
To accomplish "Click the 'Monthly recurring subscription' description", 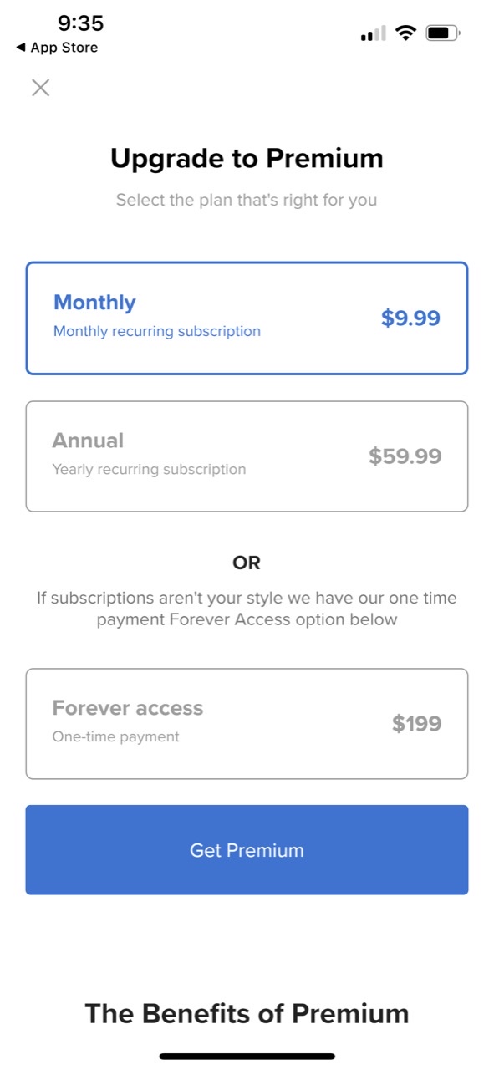I will pyautogui.click(x=157, y=331).
